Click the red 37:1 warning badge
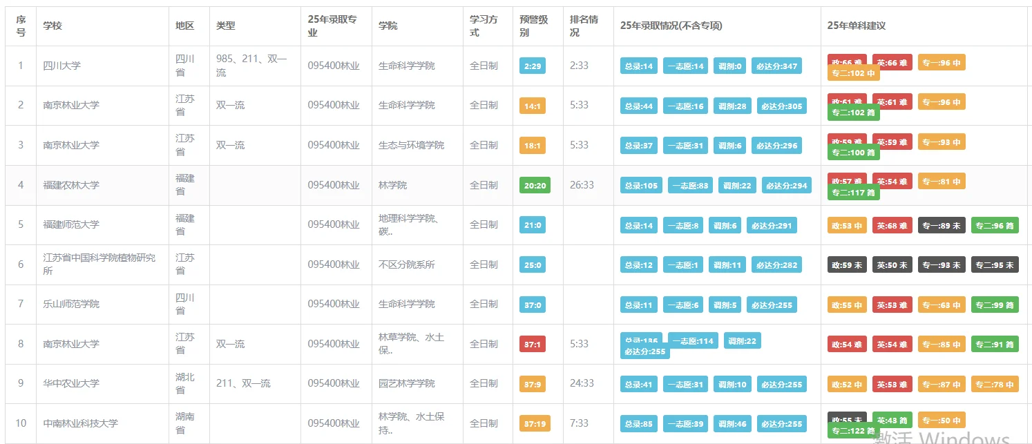 tap(533, 345)
